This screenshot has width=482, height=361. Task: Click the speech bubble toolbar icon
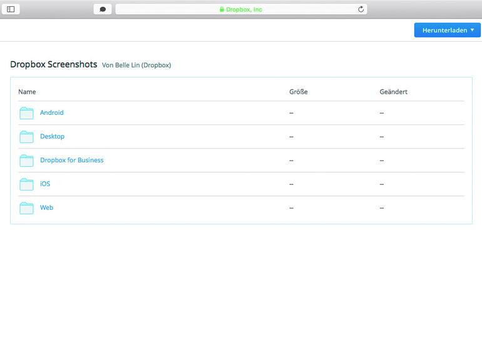[x=103, y=9]
